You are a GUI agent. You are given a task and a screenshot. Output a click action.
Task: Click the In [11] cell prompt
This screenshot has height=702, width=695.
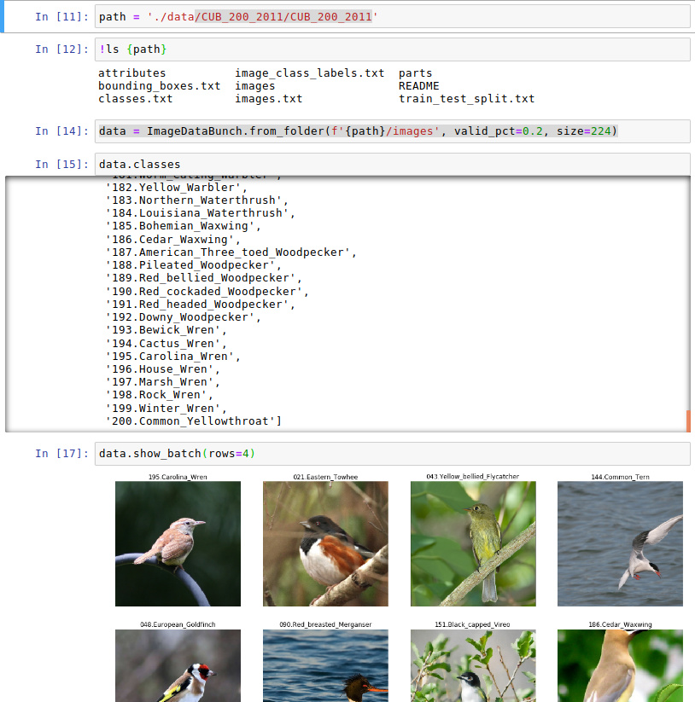(x=61, y=17)
